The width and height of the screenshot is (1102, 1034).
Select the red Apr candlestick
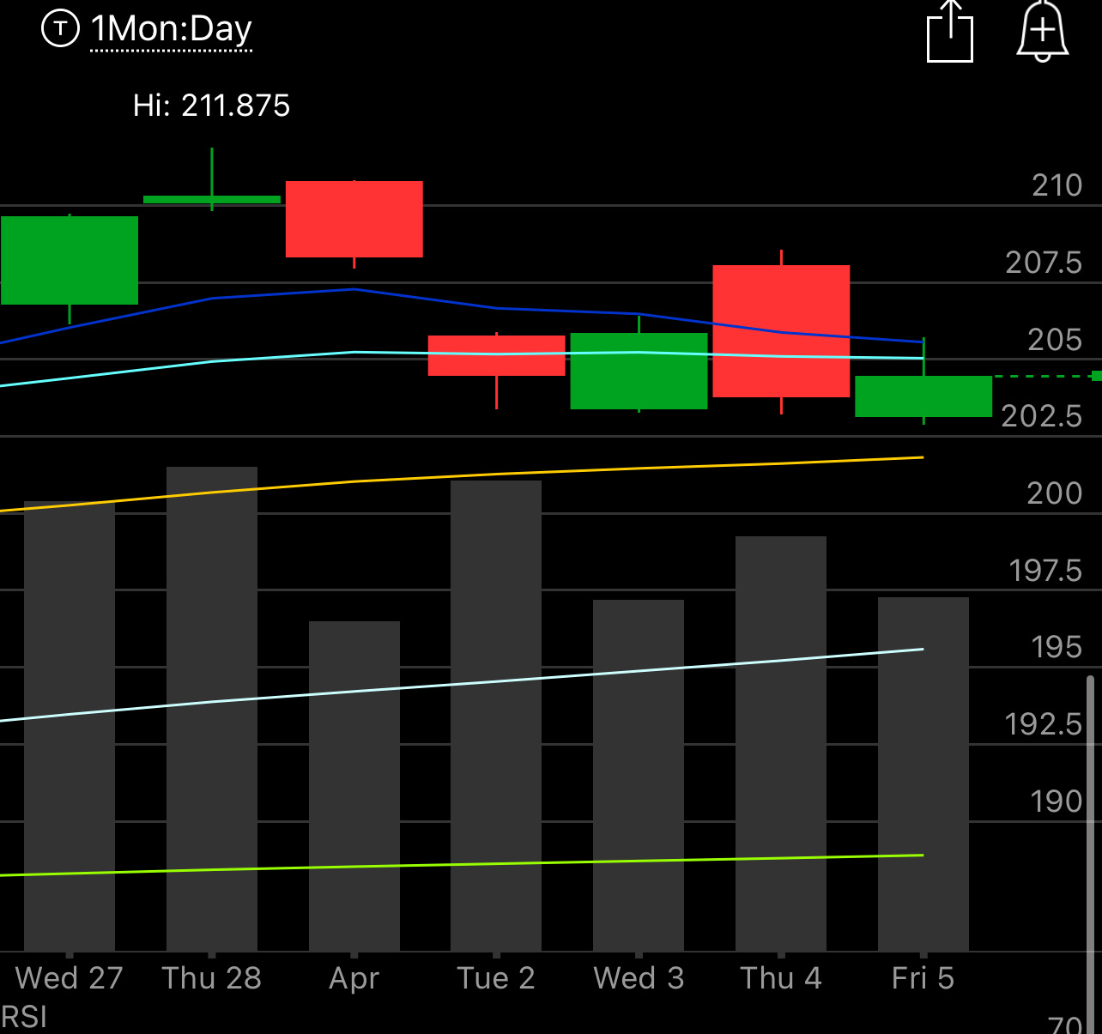click(354, 220)
